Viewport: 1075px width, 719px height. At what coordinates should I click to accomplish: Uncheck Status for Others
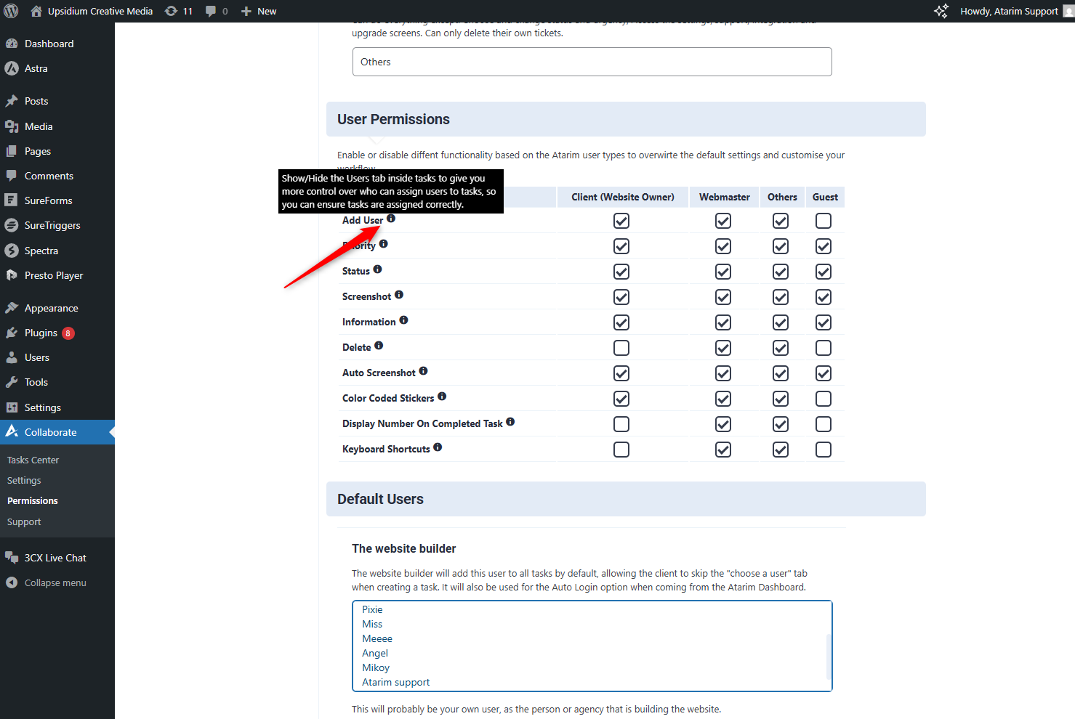(781, 272)
